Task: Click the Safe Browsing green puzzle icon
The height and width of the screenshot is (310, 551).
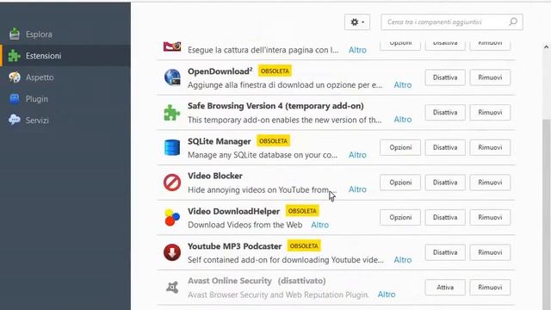Action: click(172, 113)
